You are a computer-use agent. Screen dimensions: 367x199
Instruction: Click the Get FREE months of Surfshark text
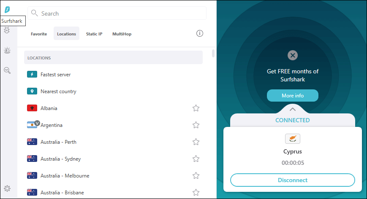293,75
